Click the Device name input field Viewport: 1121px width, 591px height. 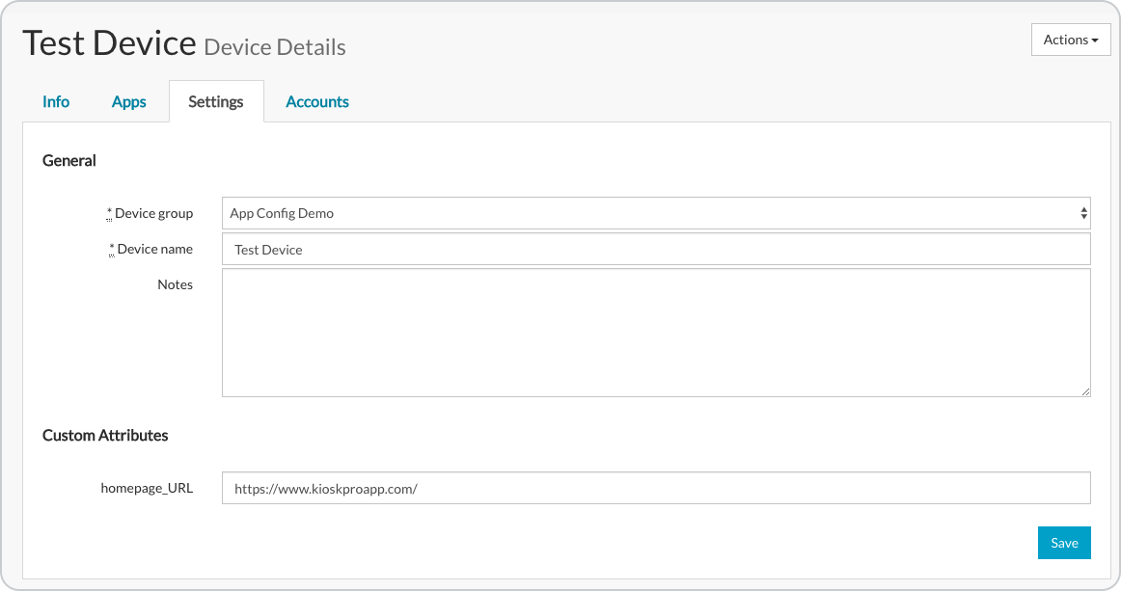[x=656, y=250]
